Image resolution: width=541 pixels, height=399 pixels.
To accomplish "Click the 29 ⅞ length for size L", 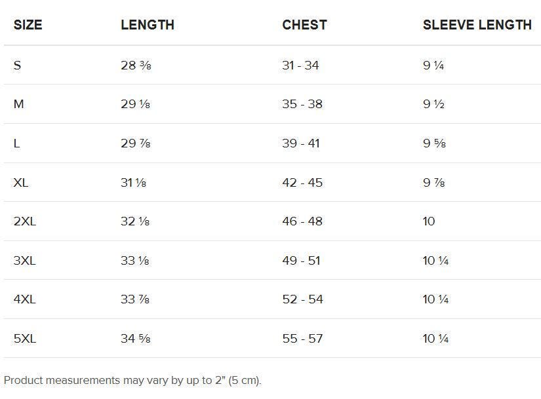I will point(136,143).
